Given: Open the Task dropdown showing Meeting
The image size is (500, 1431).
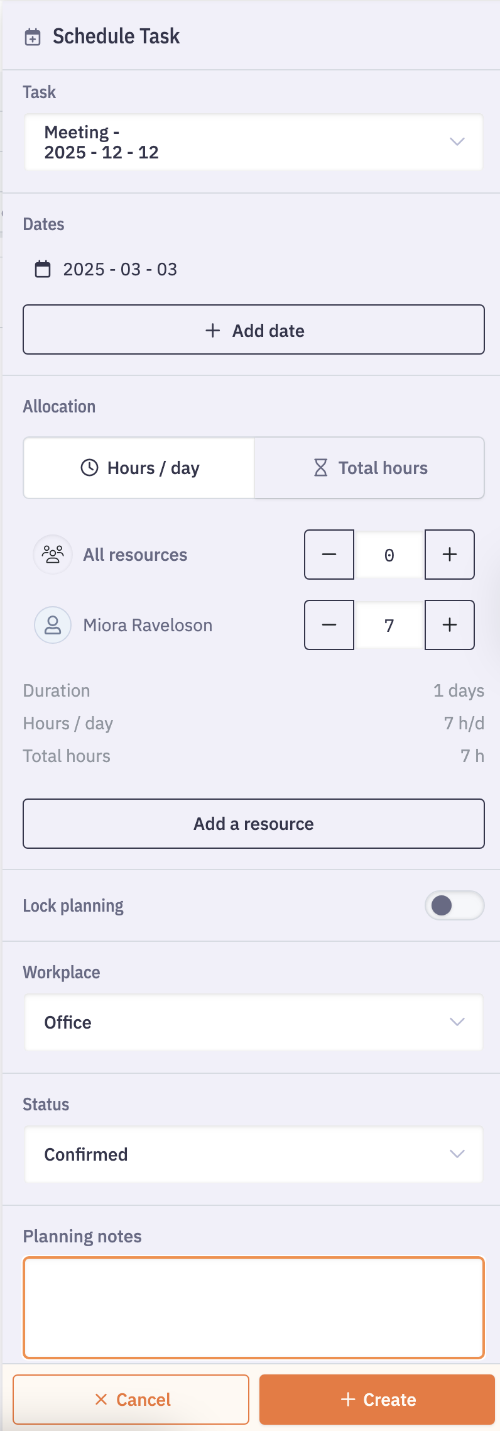Looking at the screenshot, I should pos(254,142).
